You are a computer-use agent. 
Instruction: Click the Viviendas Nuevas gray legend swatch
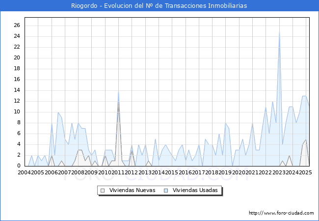tap(103, 191)
